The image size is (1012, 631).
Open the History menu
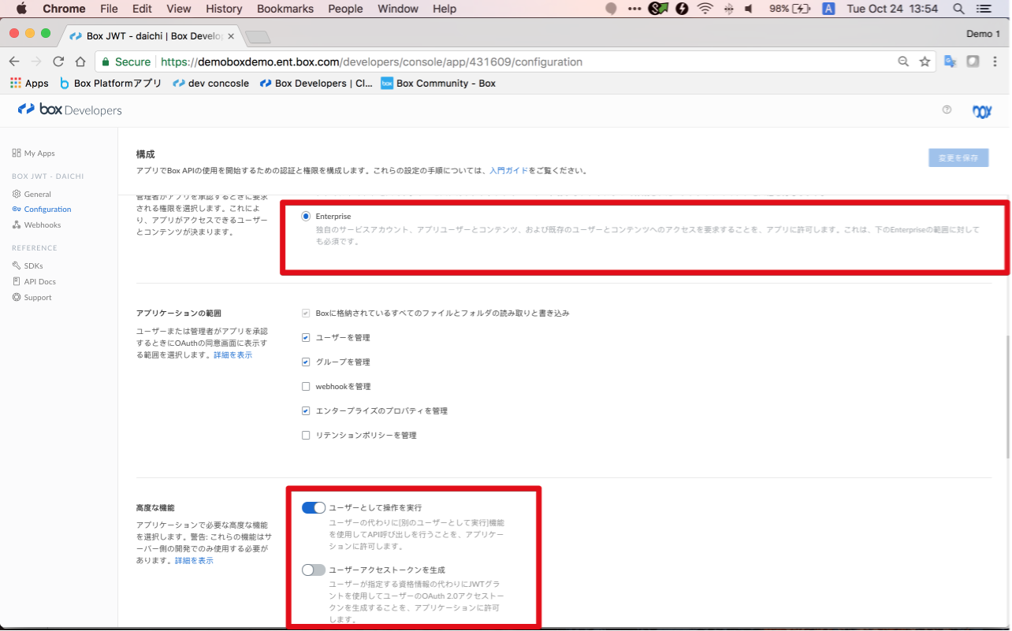(224, 9)
